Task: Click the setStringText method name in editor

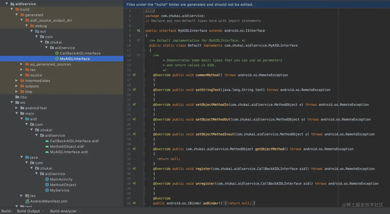Action: pos(208,90)
